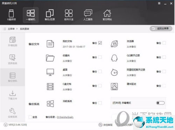Toggle the 杀毒模式 switch on

coord(160,103)
